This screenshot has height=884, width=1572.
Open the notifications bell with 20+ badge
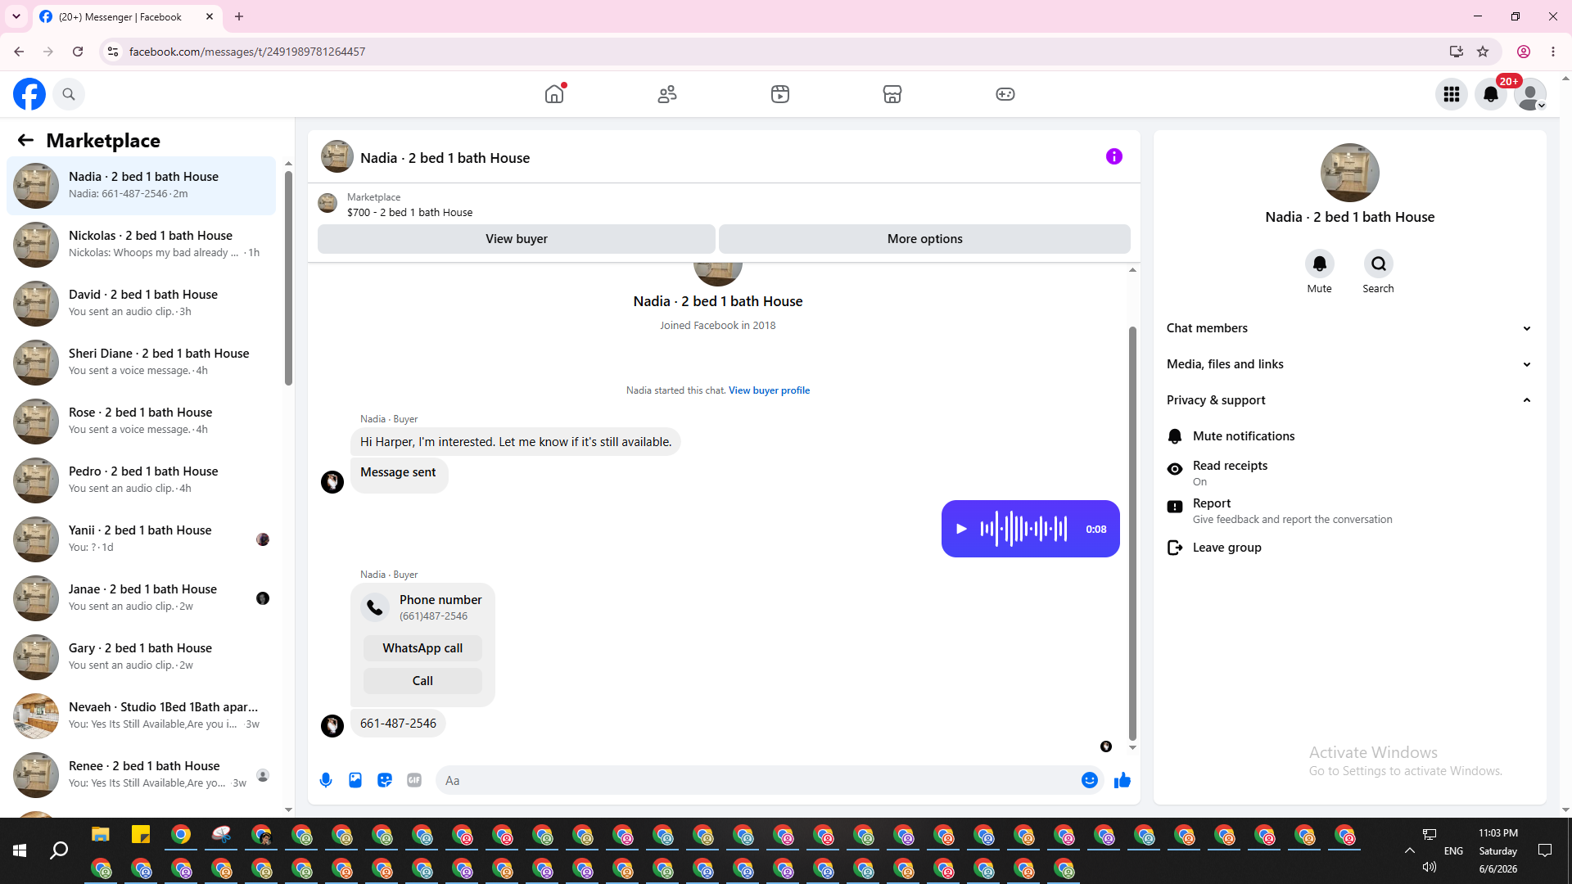(1491, 94)
